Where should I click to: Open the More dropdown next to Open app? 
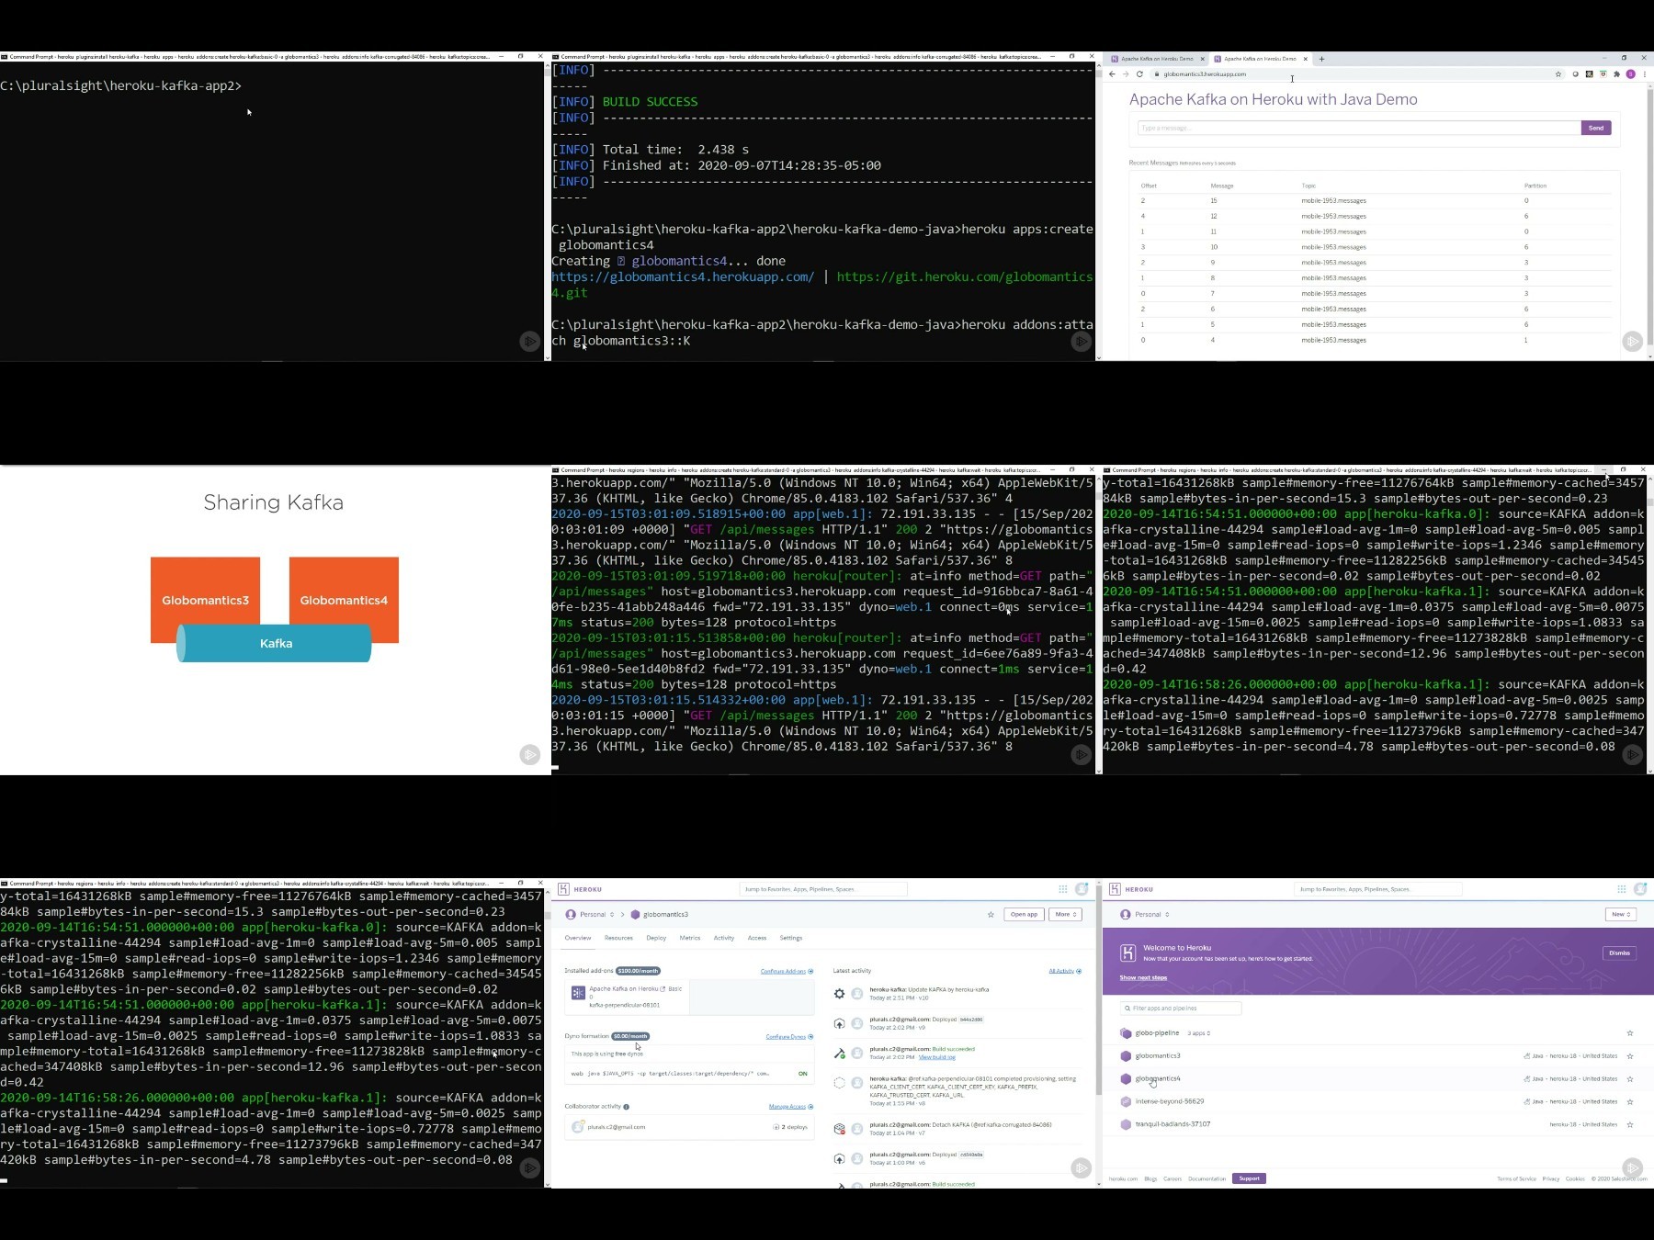[1065, 915]
